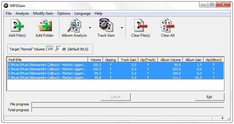Open the Options menu

click(64, 13)
